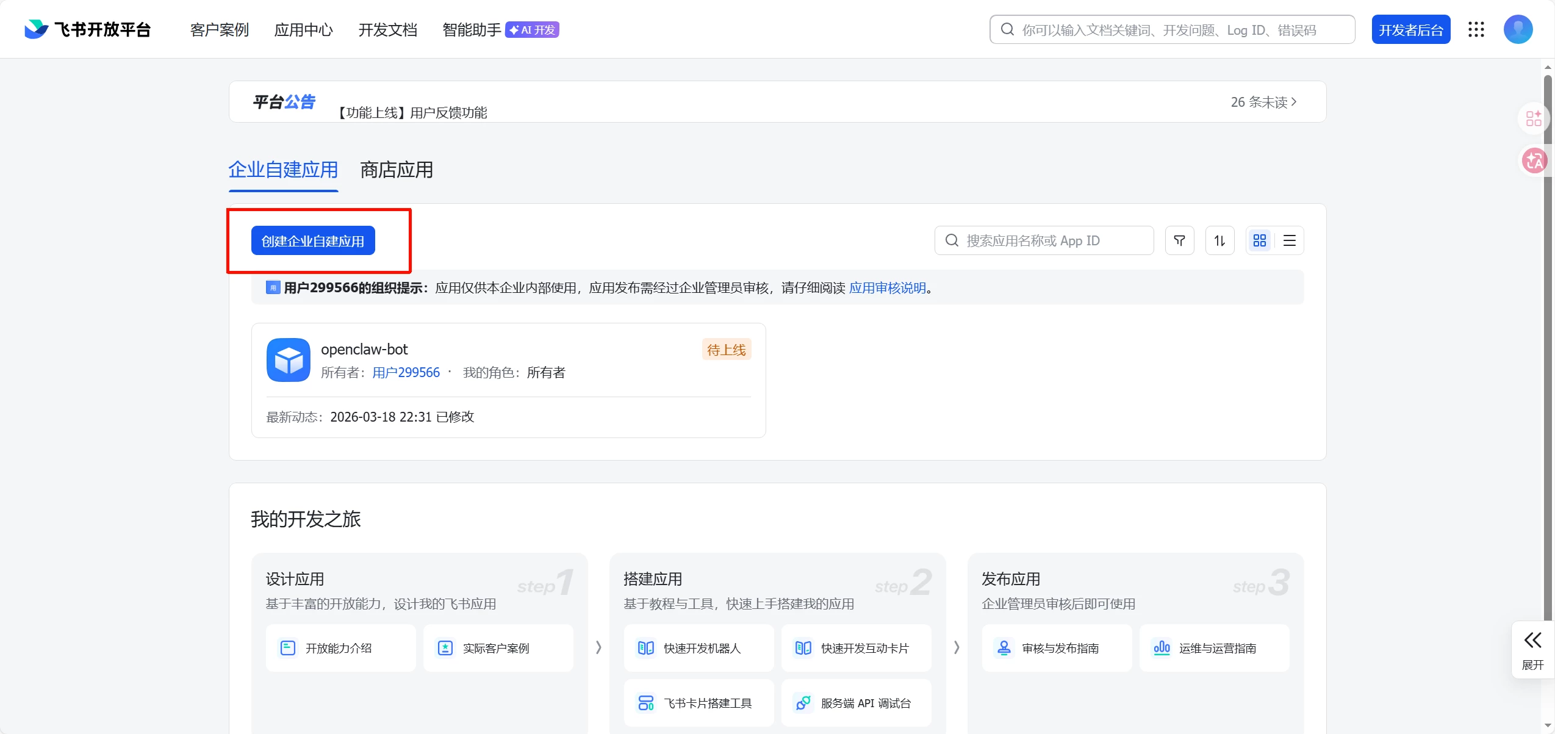This screenshot has height=734, width=1555.
Task: Click the pink widgets floating icon
Action: click(x=1533, y=118)
